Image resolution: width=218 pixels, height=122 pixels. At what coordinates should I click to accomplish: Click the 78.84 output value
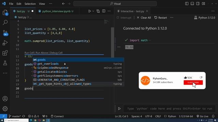(129, 47)
